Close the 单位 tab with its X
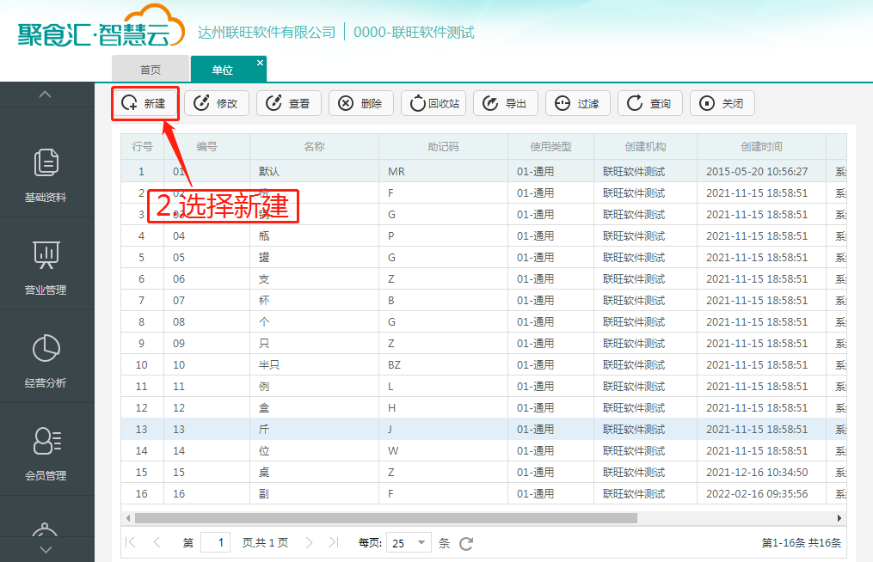Screen dimensions: 873x562 [x=260, y=63]
